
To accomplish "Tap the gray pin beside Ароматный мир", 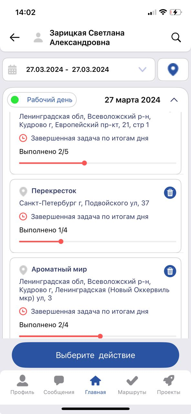I will 23,270.
